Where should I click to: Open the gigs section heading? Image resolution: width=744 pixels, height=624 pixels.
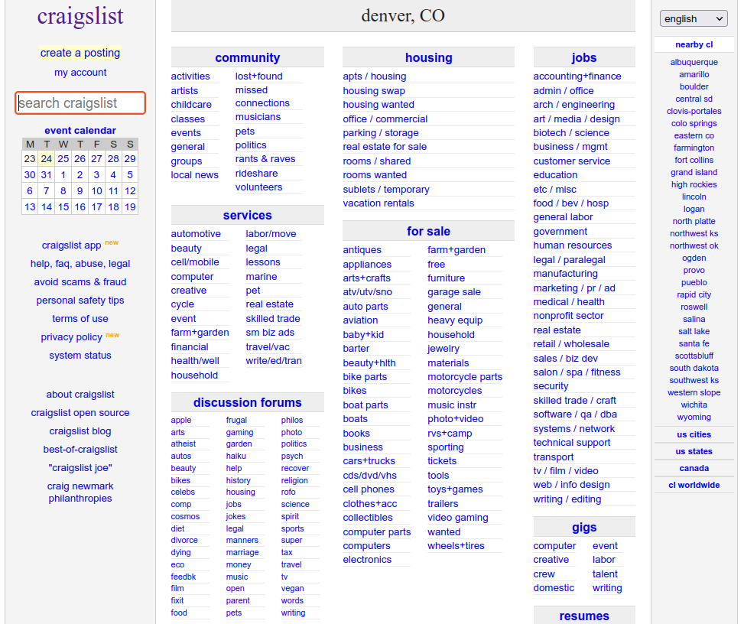[584, 527]
